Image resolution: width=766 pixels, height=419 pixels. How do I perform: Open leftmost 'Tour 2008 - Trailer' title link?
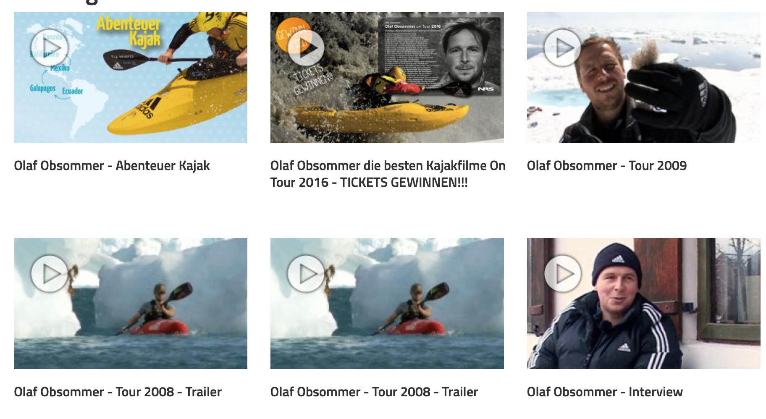tap(118, 392)
